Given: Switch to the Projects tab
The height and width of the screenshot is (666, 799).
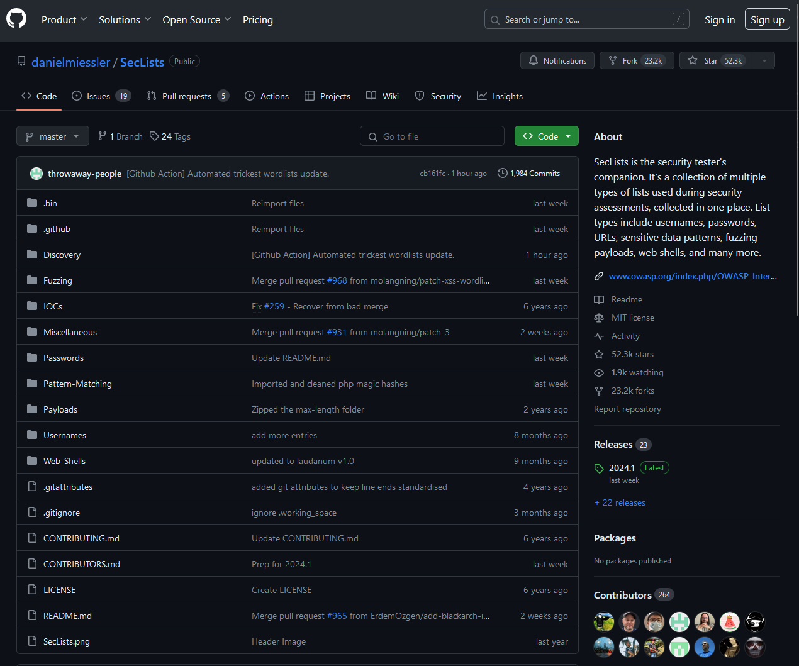Looking at the screenshot, I should click(x=327, y=96).
